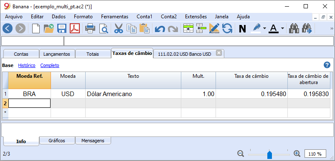This screenshot has height=161, width=335.
Task: Select the Dólar Americano text cell
Action: point(133,94)
